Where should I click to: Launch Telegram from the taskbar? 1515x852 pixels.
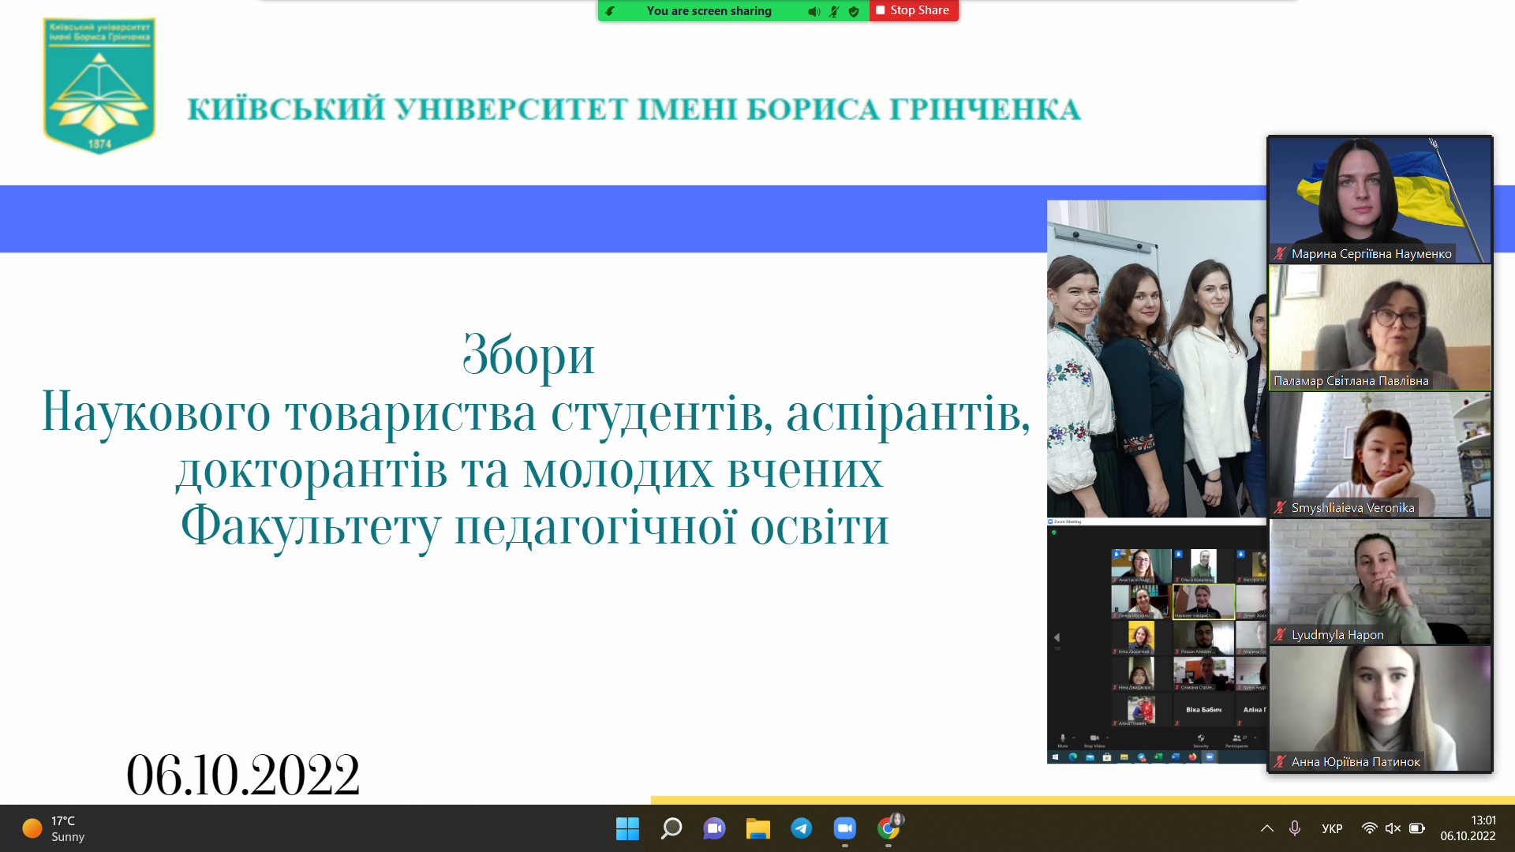(x=802, y=828)
